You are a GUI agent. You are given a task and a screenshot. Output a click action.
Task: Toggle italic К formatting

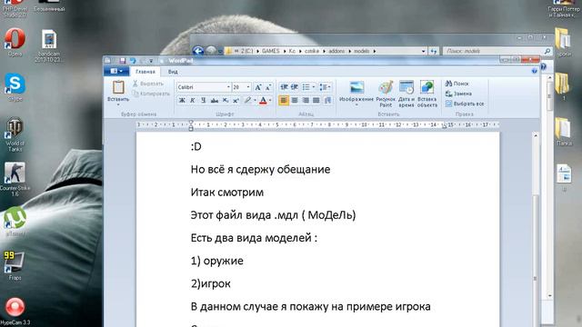192,100
